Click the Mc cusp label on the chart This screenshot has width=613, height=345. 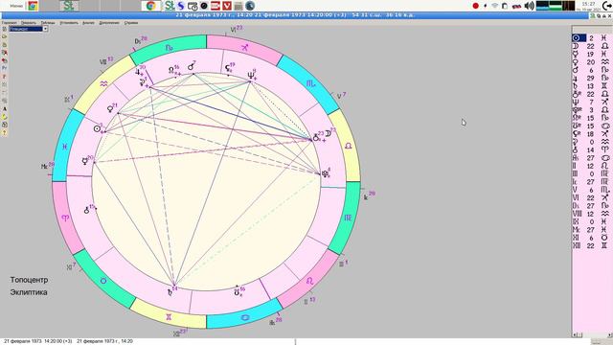click(48, 166)
